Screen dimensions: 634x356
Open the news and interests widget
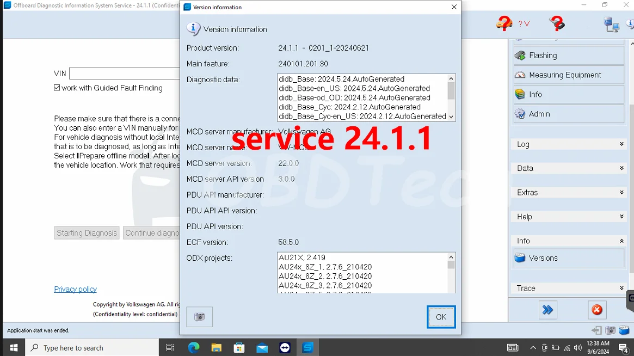(513, 348)
